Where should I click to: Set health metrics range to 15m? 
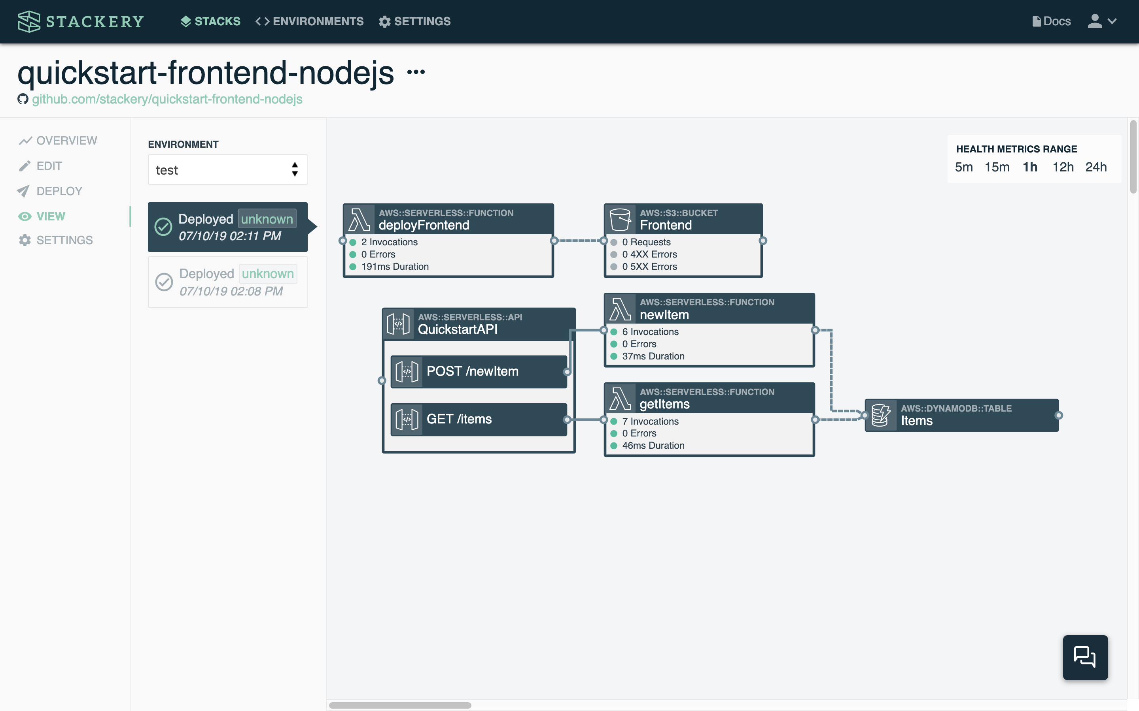coord(997,167)
